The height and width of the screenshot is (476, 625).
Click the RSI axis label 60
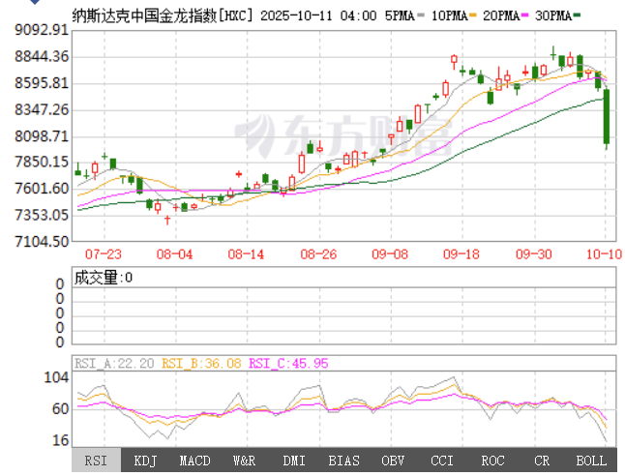[x=61, y=409]
